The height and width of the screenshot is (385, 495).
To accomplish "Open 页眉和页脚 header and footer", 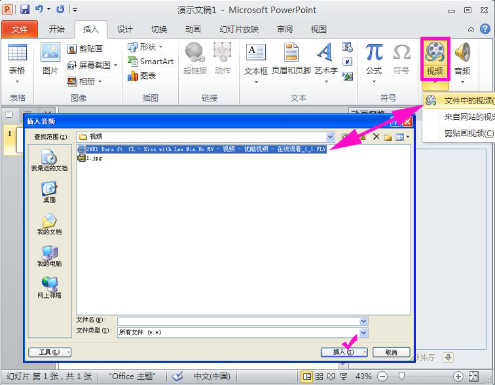I will [291, 59].
